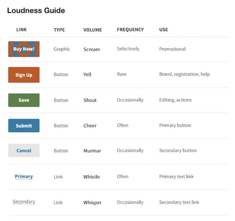The height and width of the screenshot is (221, 235).
Task: Click the LINK column header
Action: click(x=22, y=29)
